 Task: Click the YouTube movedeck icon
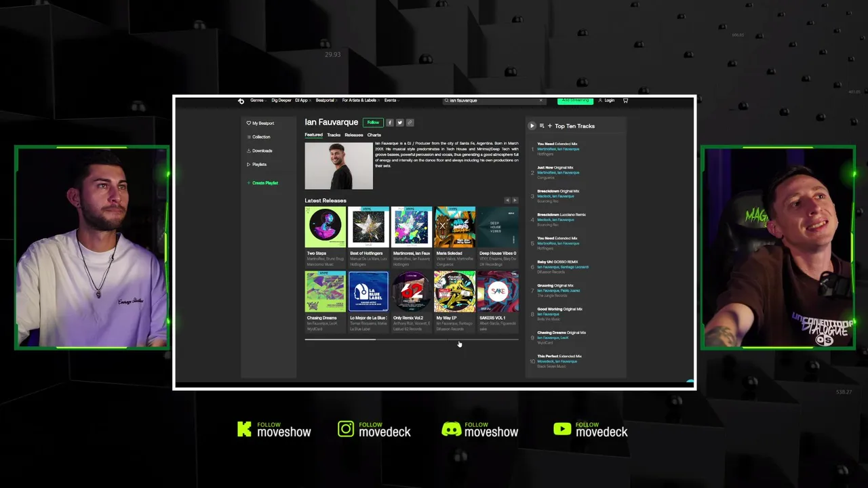(x=562, y=428)
